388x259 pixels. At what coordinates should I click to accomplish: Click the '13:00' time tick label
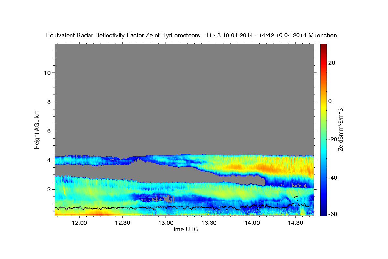coord(166,223)
